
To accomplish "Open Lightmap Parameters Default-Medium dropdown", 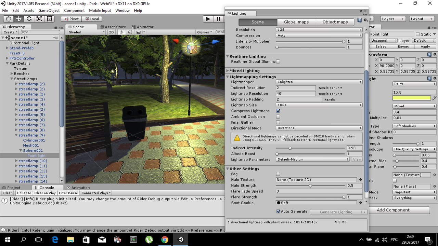I will tap(313, 160).
